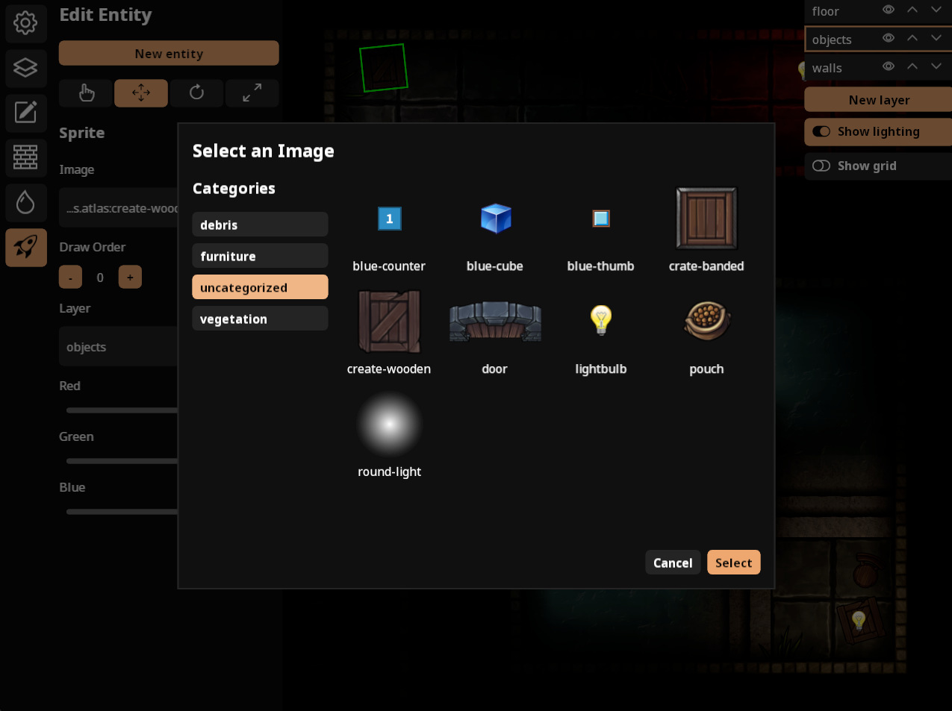The width and height of the screenshot is (952, 711).
Task: Toggle the Show lighting switch
Action: [x=821, y=132]
